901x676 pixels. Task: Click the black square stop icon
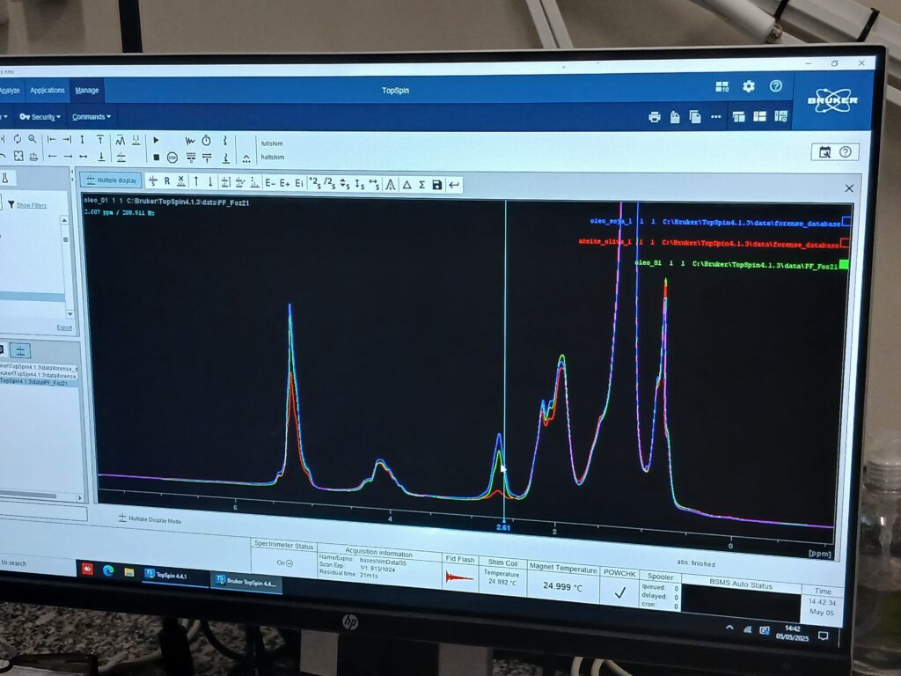point(157,157)
